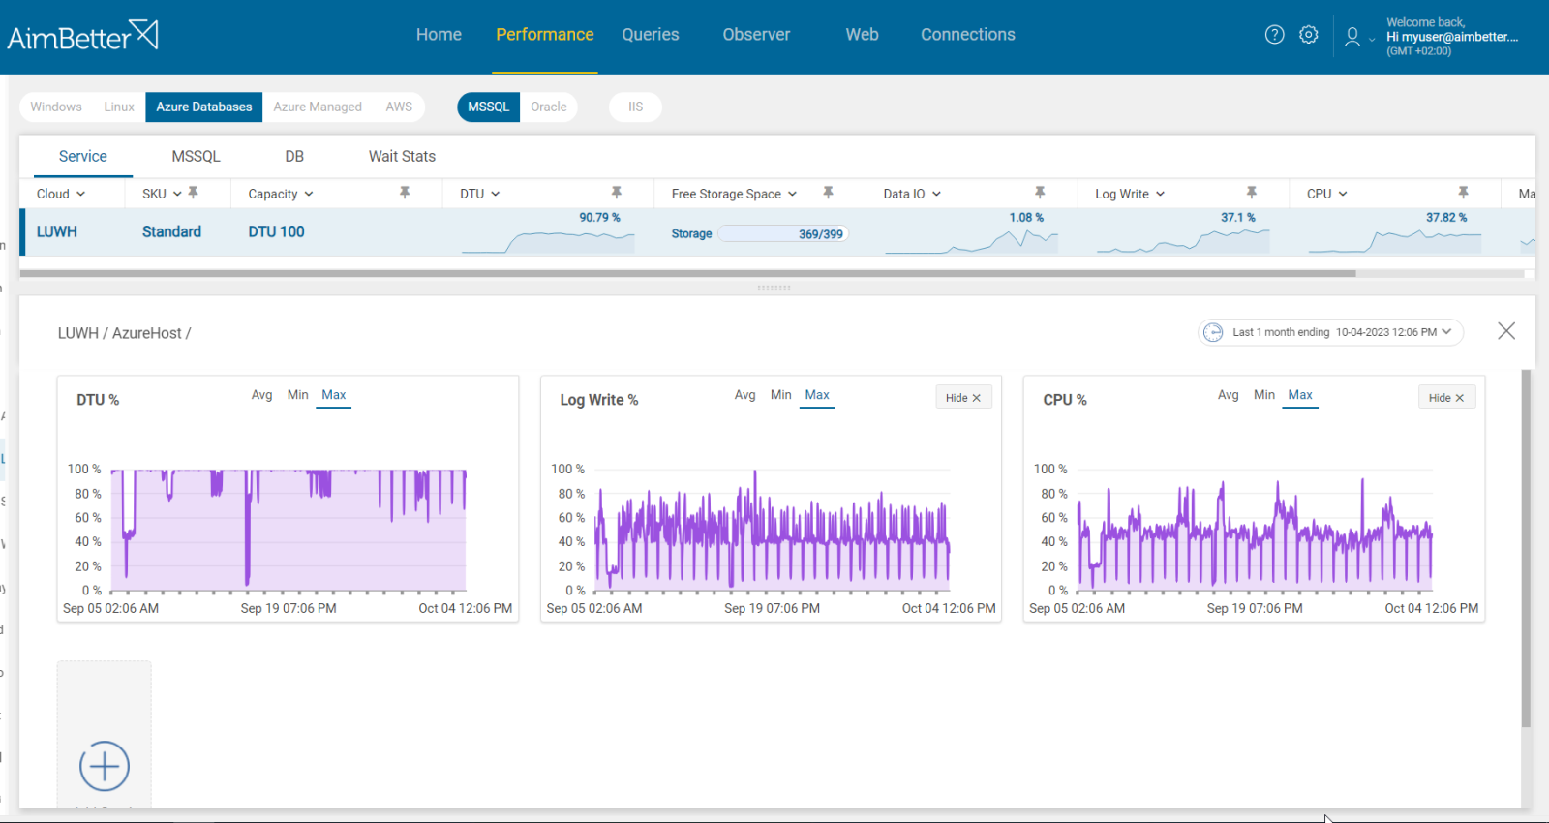Open the help question mark icon
The image size is (1549, 823).
point(1275,35)
